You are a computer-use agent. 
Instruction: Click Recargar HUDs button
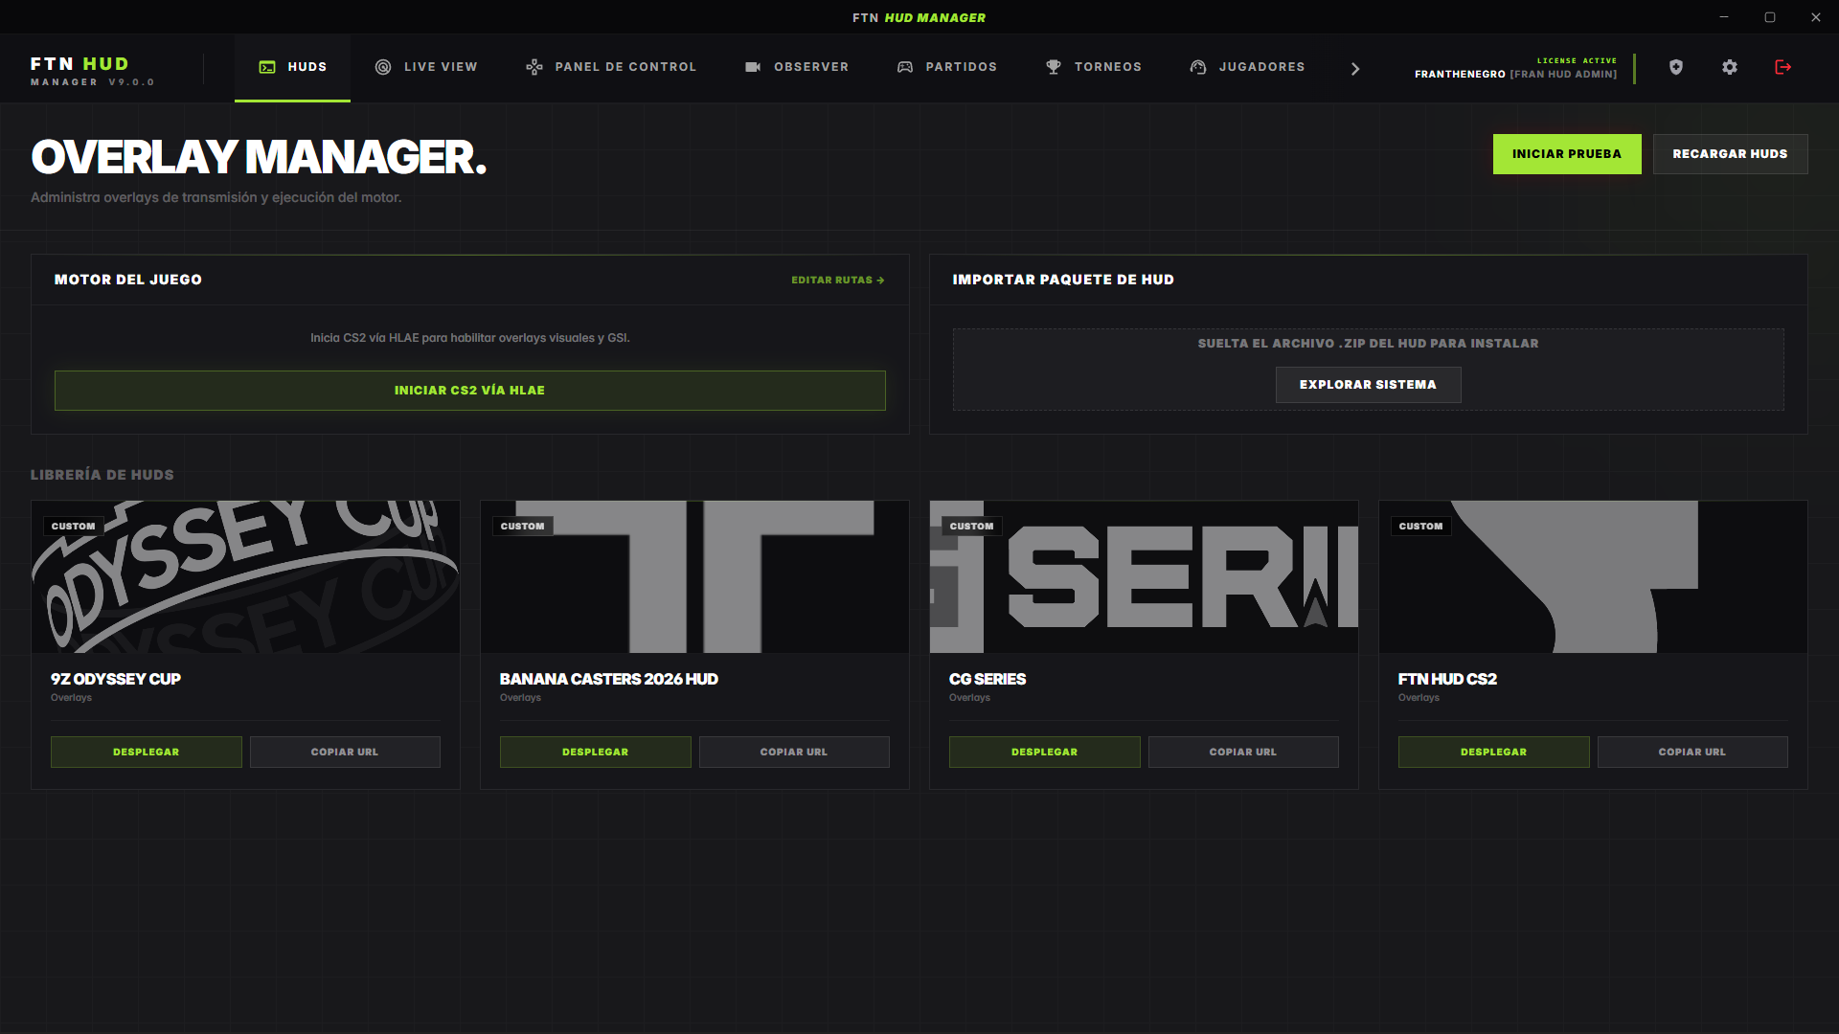(1730, 154)
